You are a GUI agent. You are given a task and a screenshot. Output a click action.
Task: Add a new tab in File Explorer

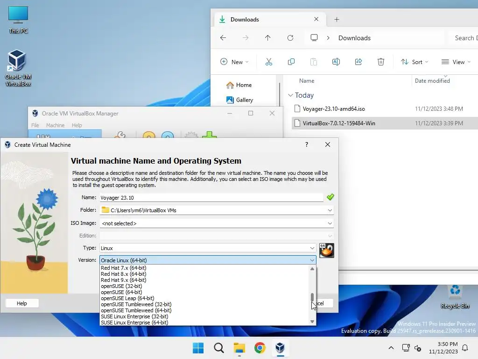tap(337, 20)
